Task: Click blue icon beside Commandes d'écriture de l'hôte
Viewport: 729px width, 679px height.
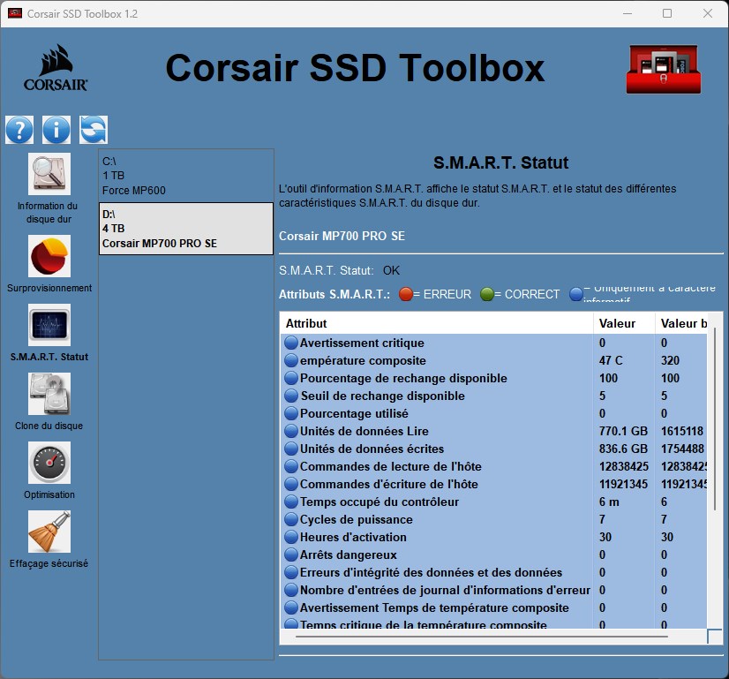Action: [291, 484]
